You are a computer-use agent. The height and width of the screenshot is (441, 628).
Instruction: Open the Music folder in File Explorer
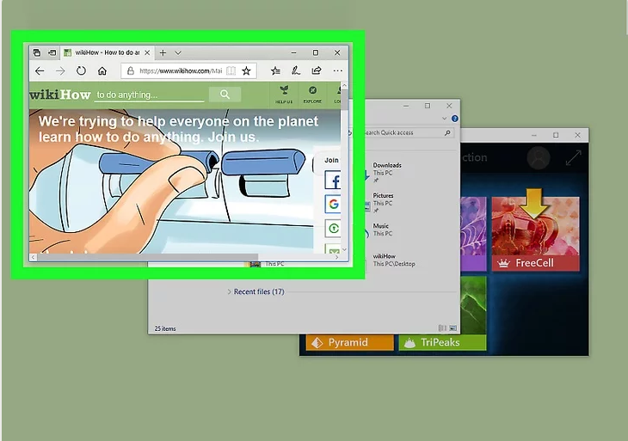pyautogui.click(x=379, y=230)
